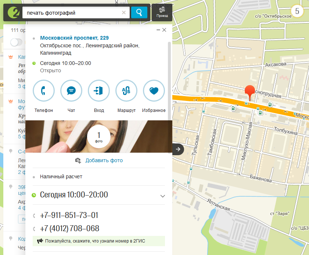Add to Избранное with heart icon

[x=154, y=91]
